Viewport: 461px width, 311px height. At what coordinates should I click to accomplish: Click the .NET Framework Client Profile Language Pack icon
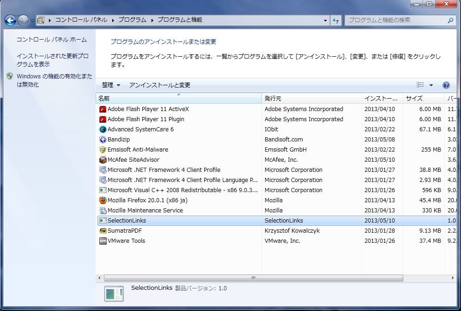point(103,180)
